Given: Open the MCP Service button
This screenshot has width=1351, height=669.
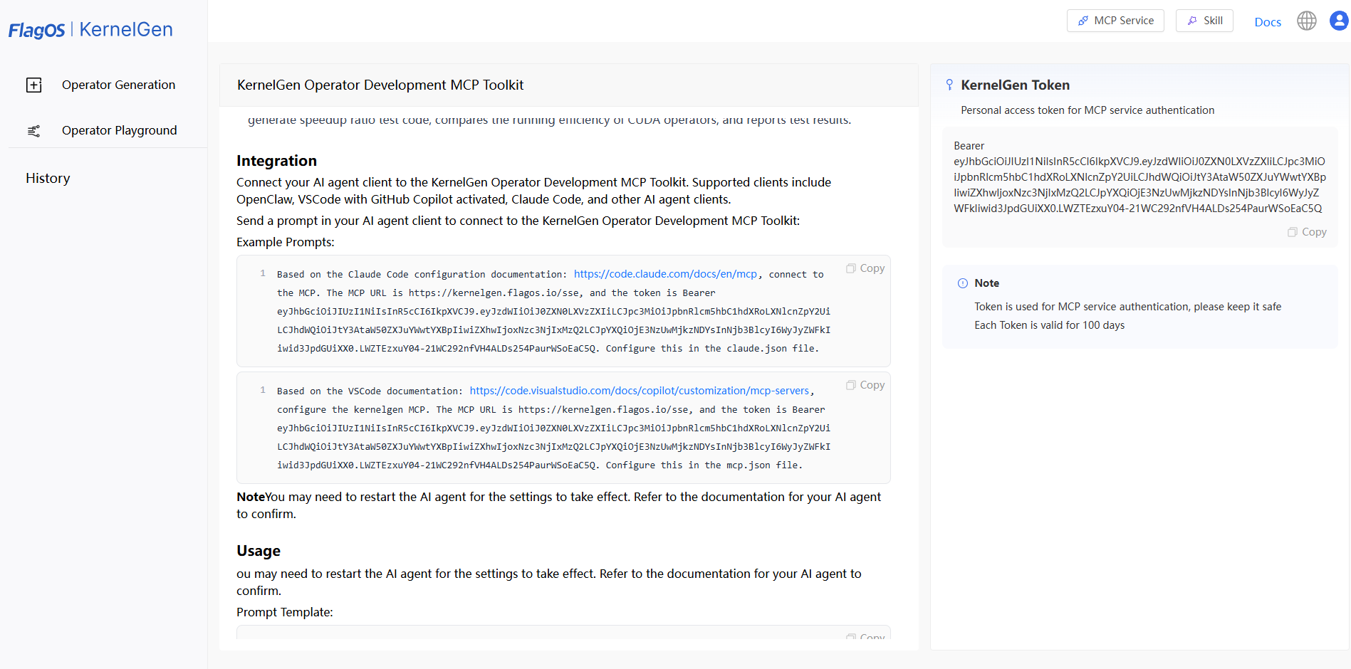Looking at the screenshot, I should point(1115,21).
